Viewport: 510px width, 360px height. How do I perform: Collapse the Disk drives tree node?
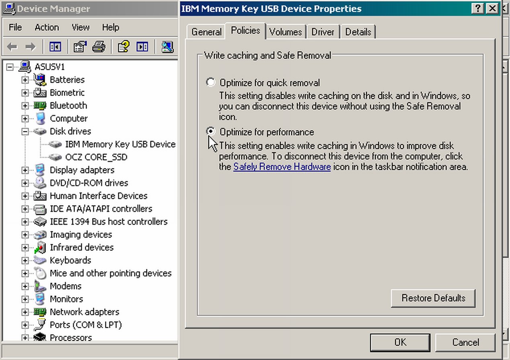[x=25, y=131]
